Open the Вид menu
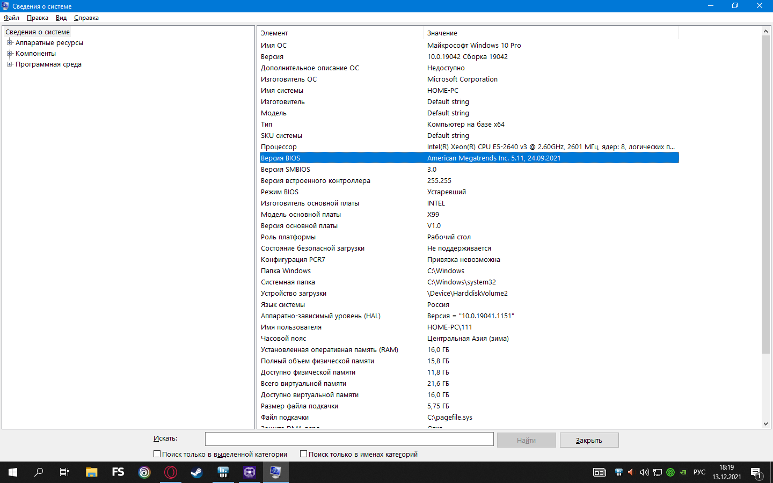 [x=61, y=18]
